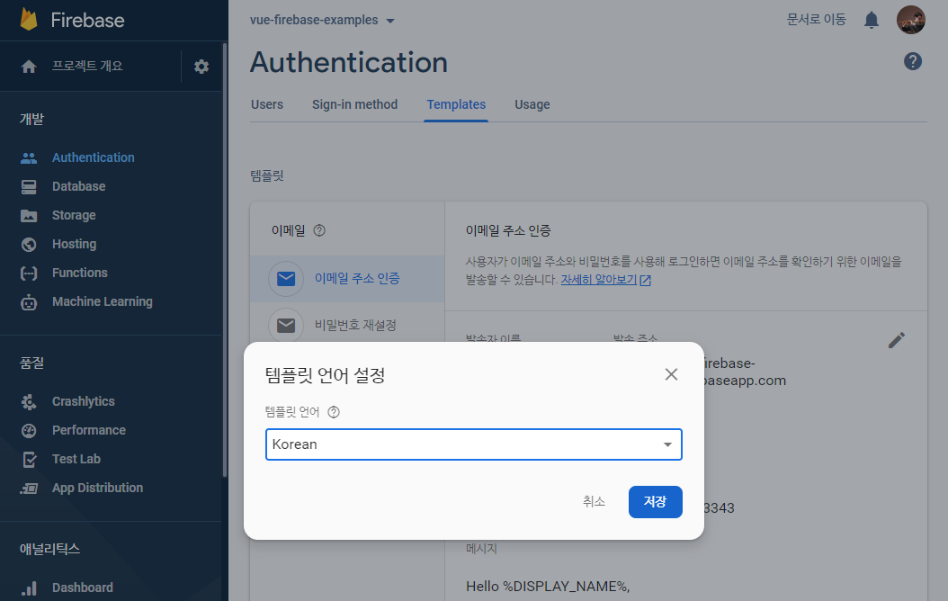Click help icon beside 템플릿 언어 label

[334, 412]
